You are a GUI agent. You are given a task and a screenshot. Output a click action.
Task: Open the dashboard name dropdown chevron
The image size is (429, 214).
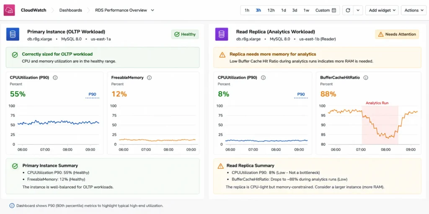click(x=152, y=10)
